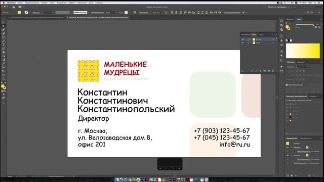
Task: Click vertical align top icon in control bar
Action: point(185,13)
